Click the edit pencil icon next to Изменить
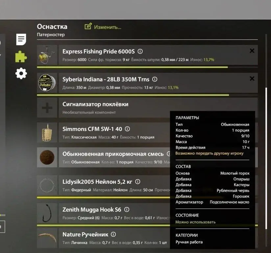This screenshot has height=253, width=271. click(x=88, y=26)
